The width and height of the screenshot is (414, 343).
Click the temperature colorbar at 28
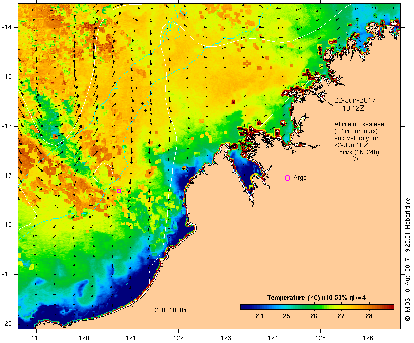click(369, 307)
